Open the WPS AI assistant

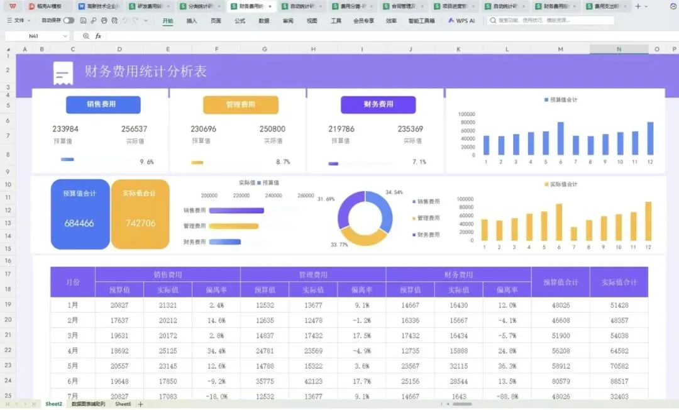[x=461, y=20]
